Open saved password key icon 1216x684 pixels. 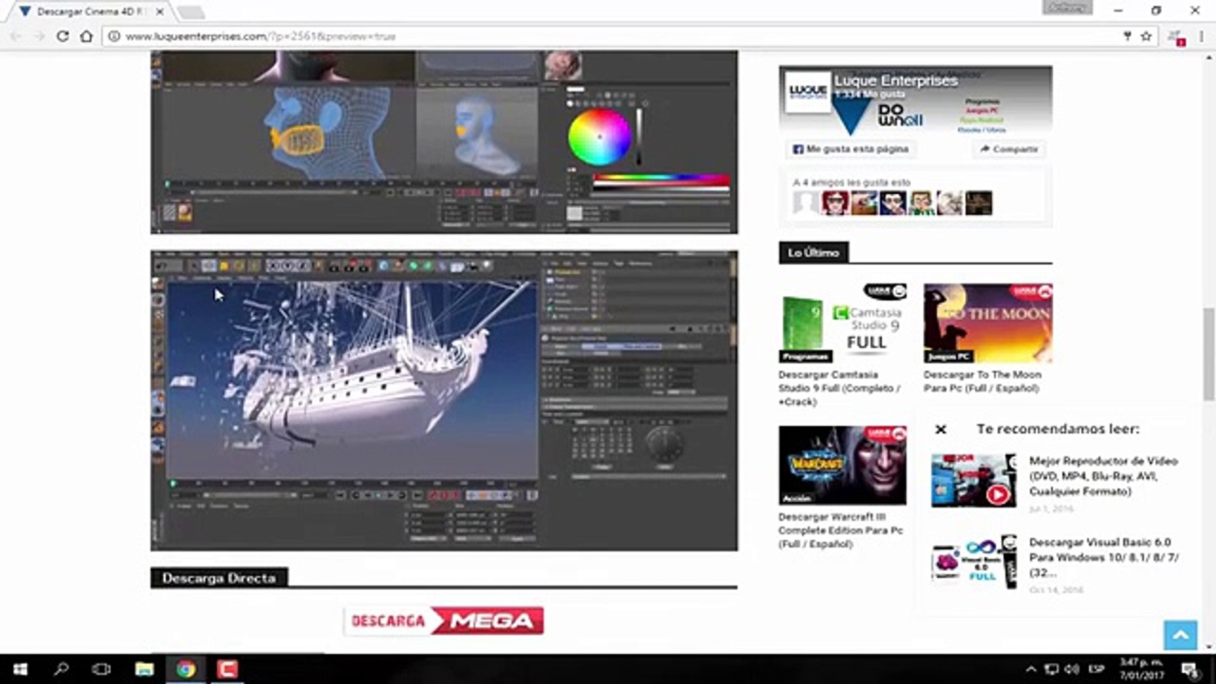[1127, 36]
